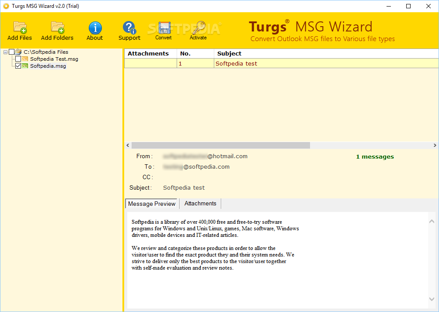439x312 pixels.
Task: Open the About info icon
Action: click(95, 28)
